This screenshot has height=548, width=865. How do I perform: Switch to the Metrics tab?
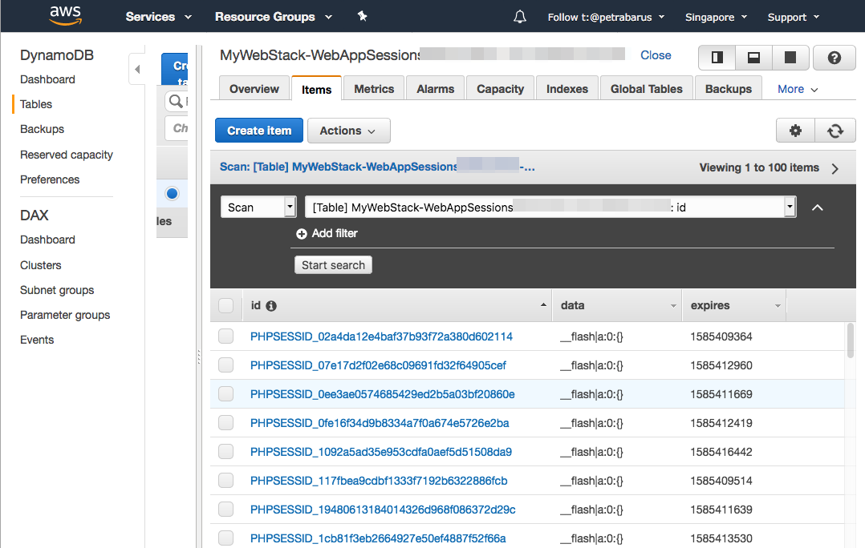pos(374,89)
